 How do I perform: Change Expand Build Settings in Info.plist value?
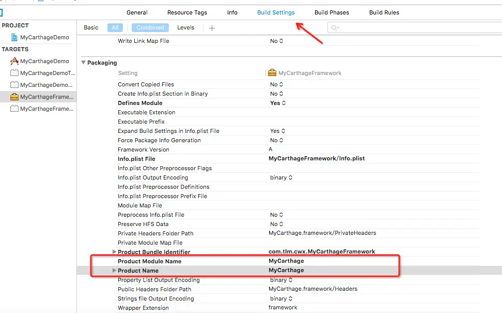[x=277, y=131]
